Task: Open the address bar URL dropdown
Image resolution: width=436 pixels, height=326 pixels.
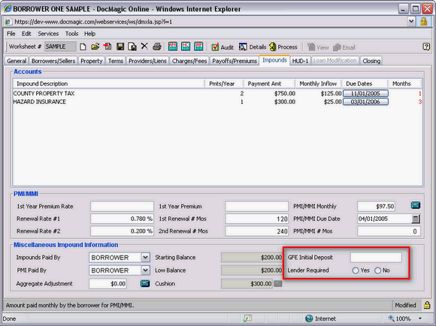Action: 411,21
